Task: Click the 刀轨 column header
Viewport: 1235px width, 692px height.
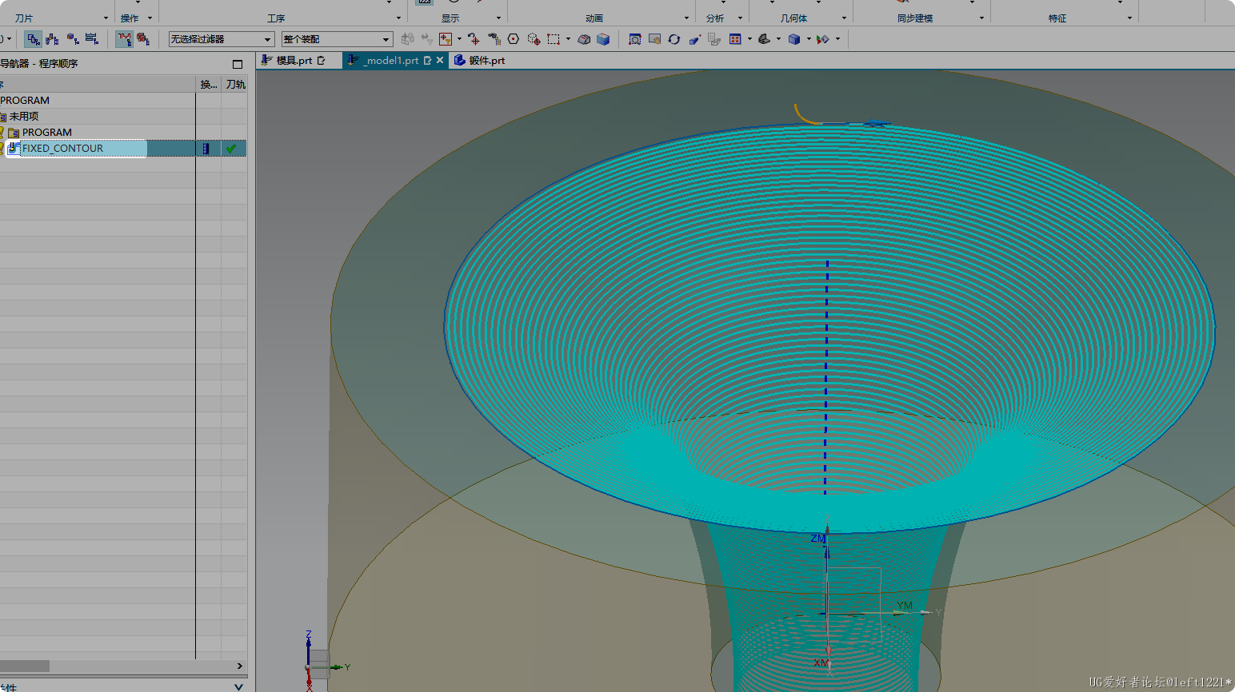Action: coord(235,84)
